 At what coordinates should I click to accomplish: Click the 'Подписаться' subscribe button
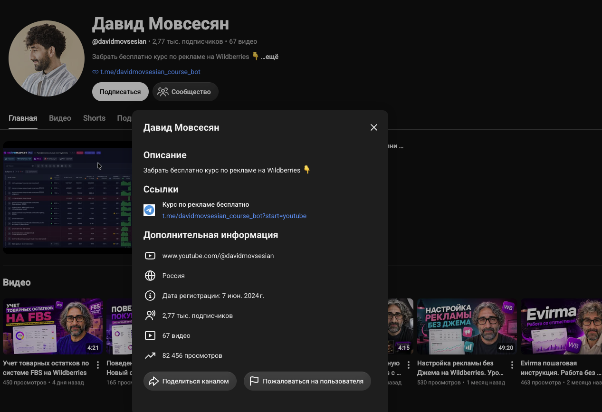(120, 92)
